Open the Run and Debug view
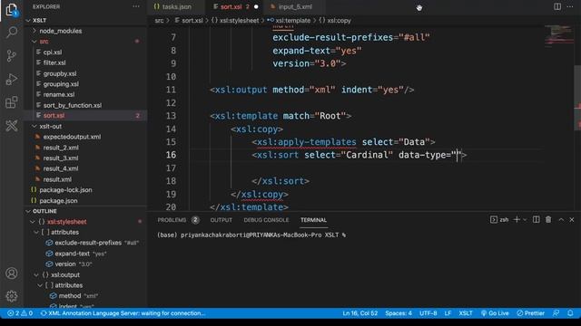Screen dimensions: 581x326 [12, 79]
